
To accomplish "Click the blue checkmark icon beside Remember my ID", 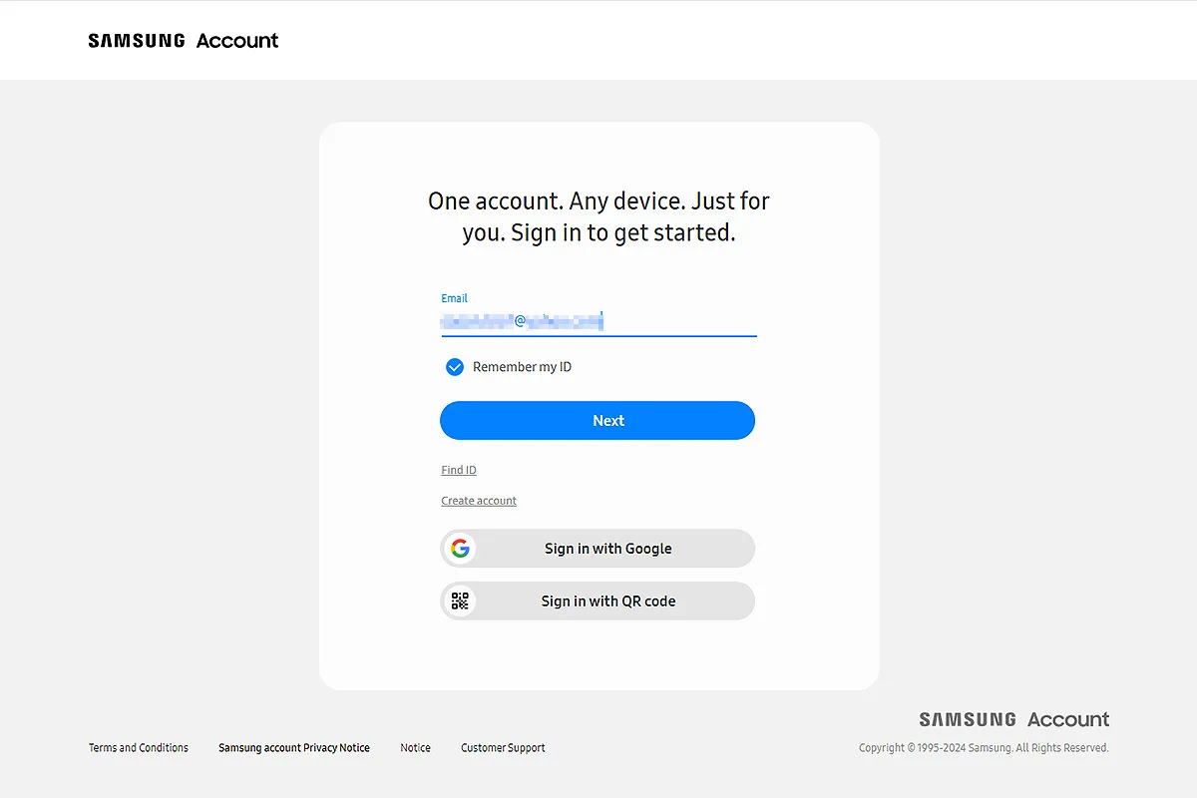I will point(455,366).
